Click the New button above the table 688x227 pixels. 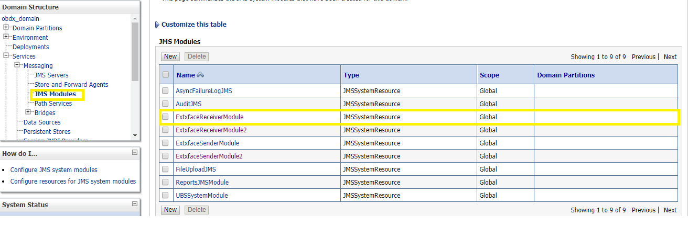pyautogui.click(x=170, y=56)
